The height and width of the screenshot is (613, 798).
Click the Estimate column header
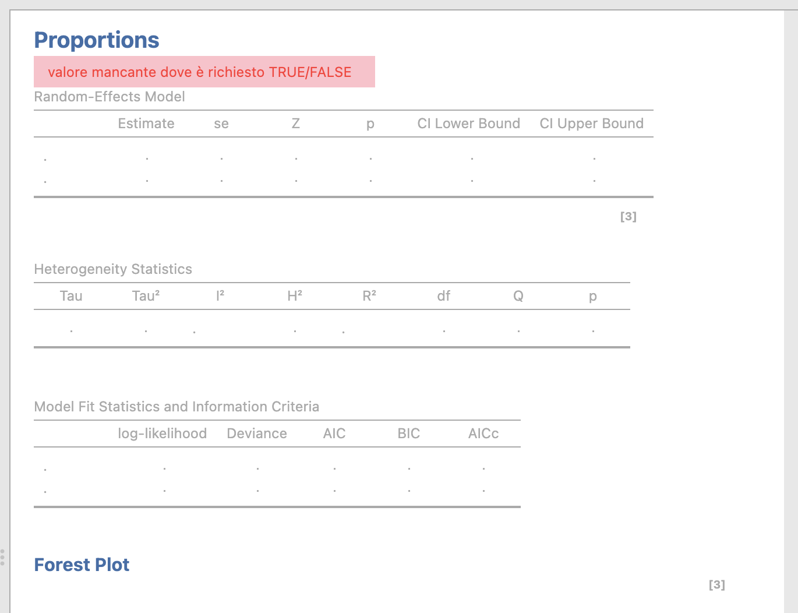pyautogui.click(x=146, y=124)
